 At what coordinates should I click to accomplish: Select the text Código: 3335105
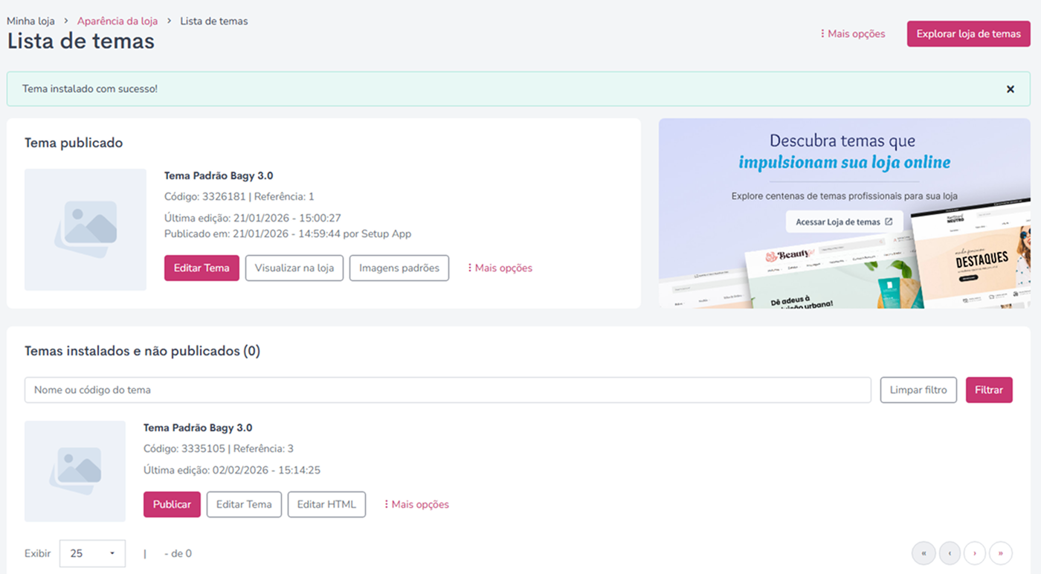point(184,448)
